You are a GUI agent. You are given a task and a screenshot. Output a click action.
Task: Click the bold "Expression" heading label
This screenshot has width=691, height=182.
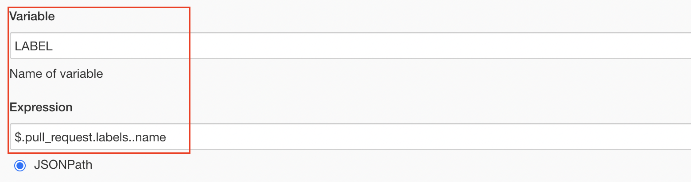41,107
